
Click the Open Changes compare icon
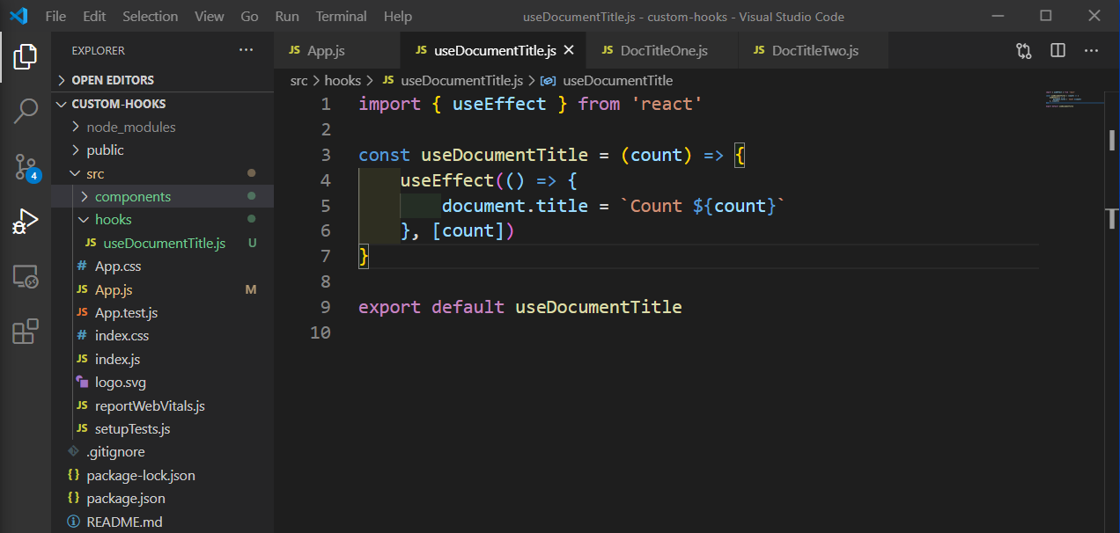pos(1024,51)
